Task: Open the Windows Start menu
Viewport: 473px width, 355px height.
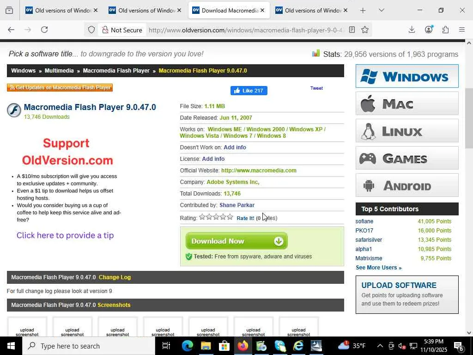Action: point(11,346)
